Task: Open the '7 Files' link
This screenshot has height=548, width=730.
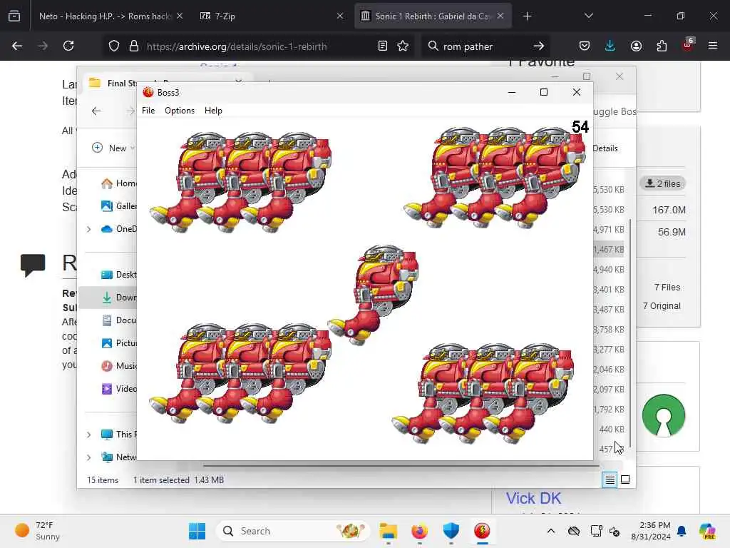Action: click(x=667, y=287)
